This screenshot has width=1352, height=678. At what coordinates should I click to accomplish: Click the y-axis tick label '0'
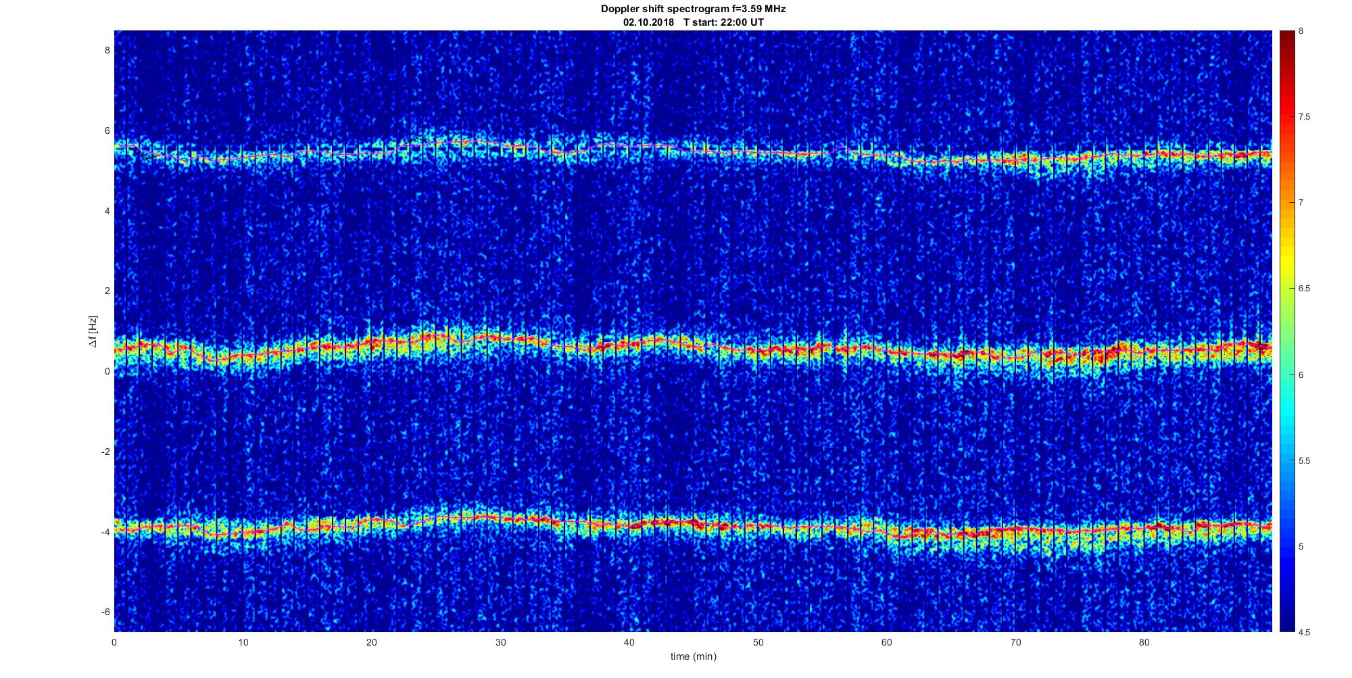click(107, 371)
